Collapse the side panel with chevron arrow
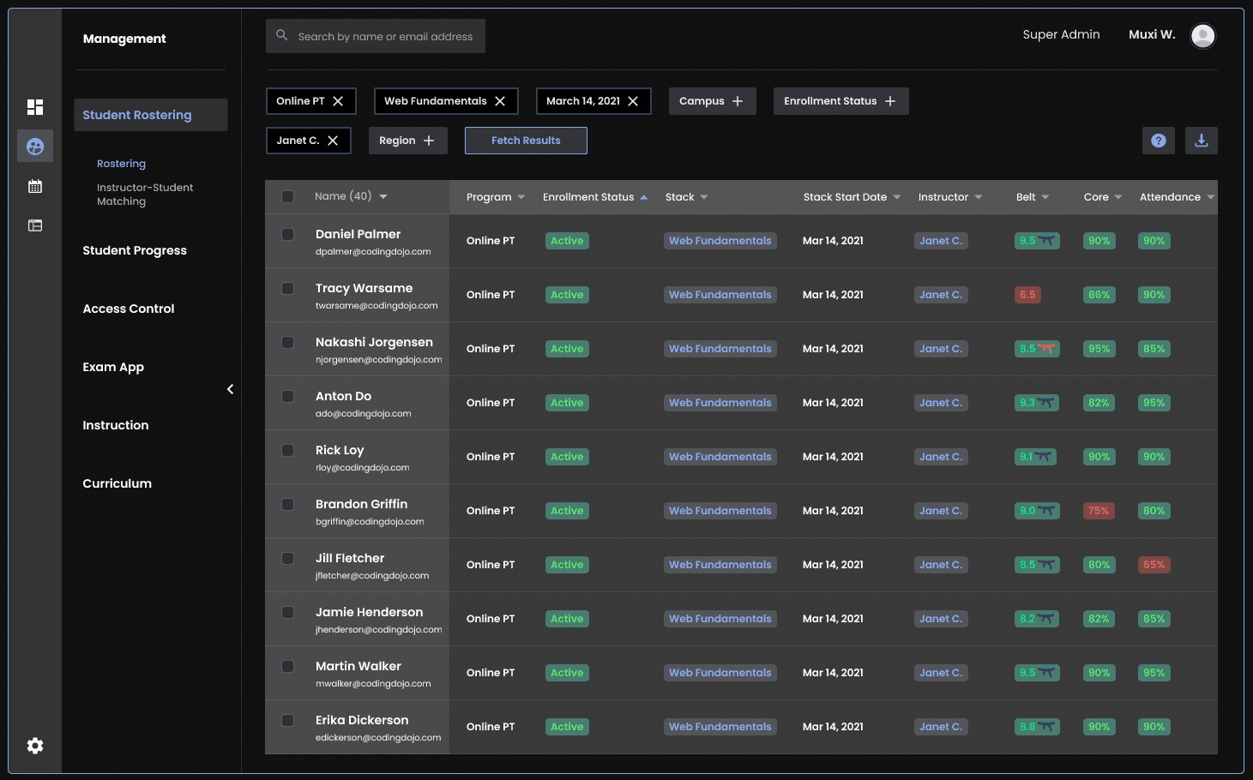The height and width of the screenshot is (780, 1253). point(230,389)
